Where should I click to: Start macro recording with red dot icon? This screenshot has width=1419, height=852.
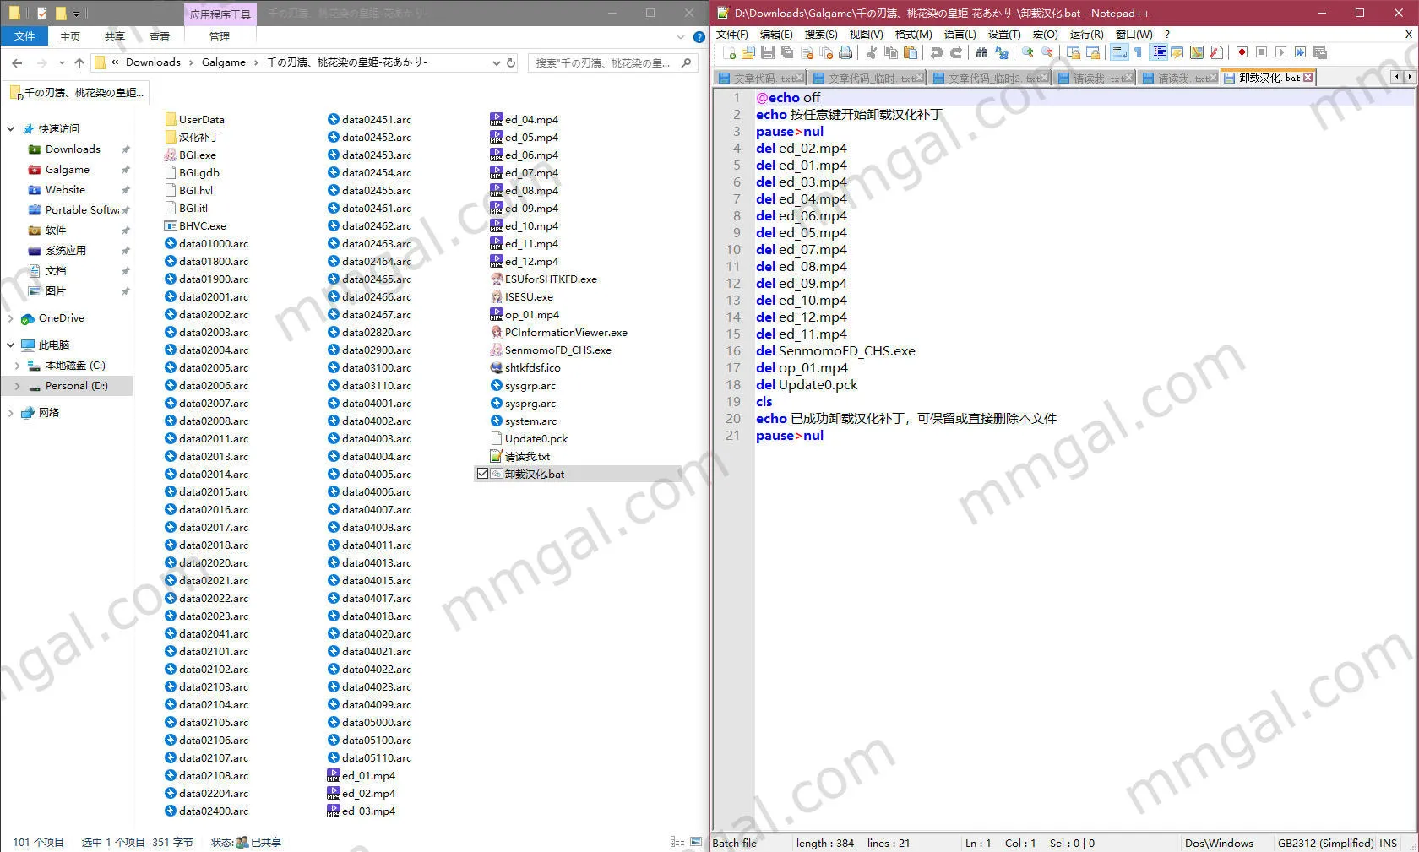1242,52
